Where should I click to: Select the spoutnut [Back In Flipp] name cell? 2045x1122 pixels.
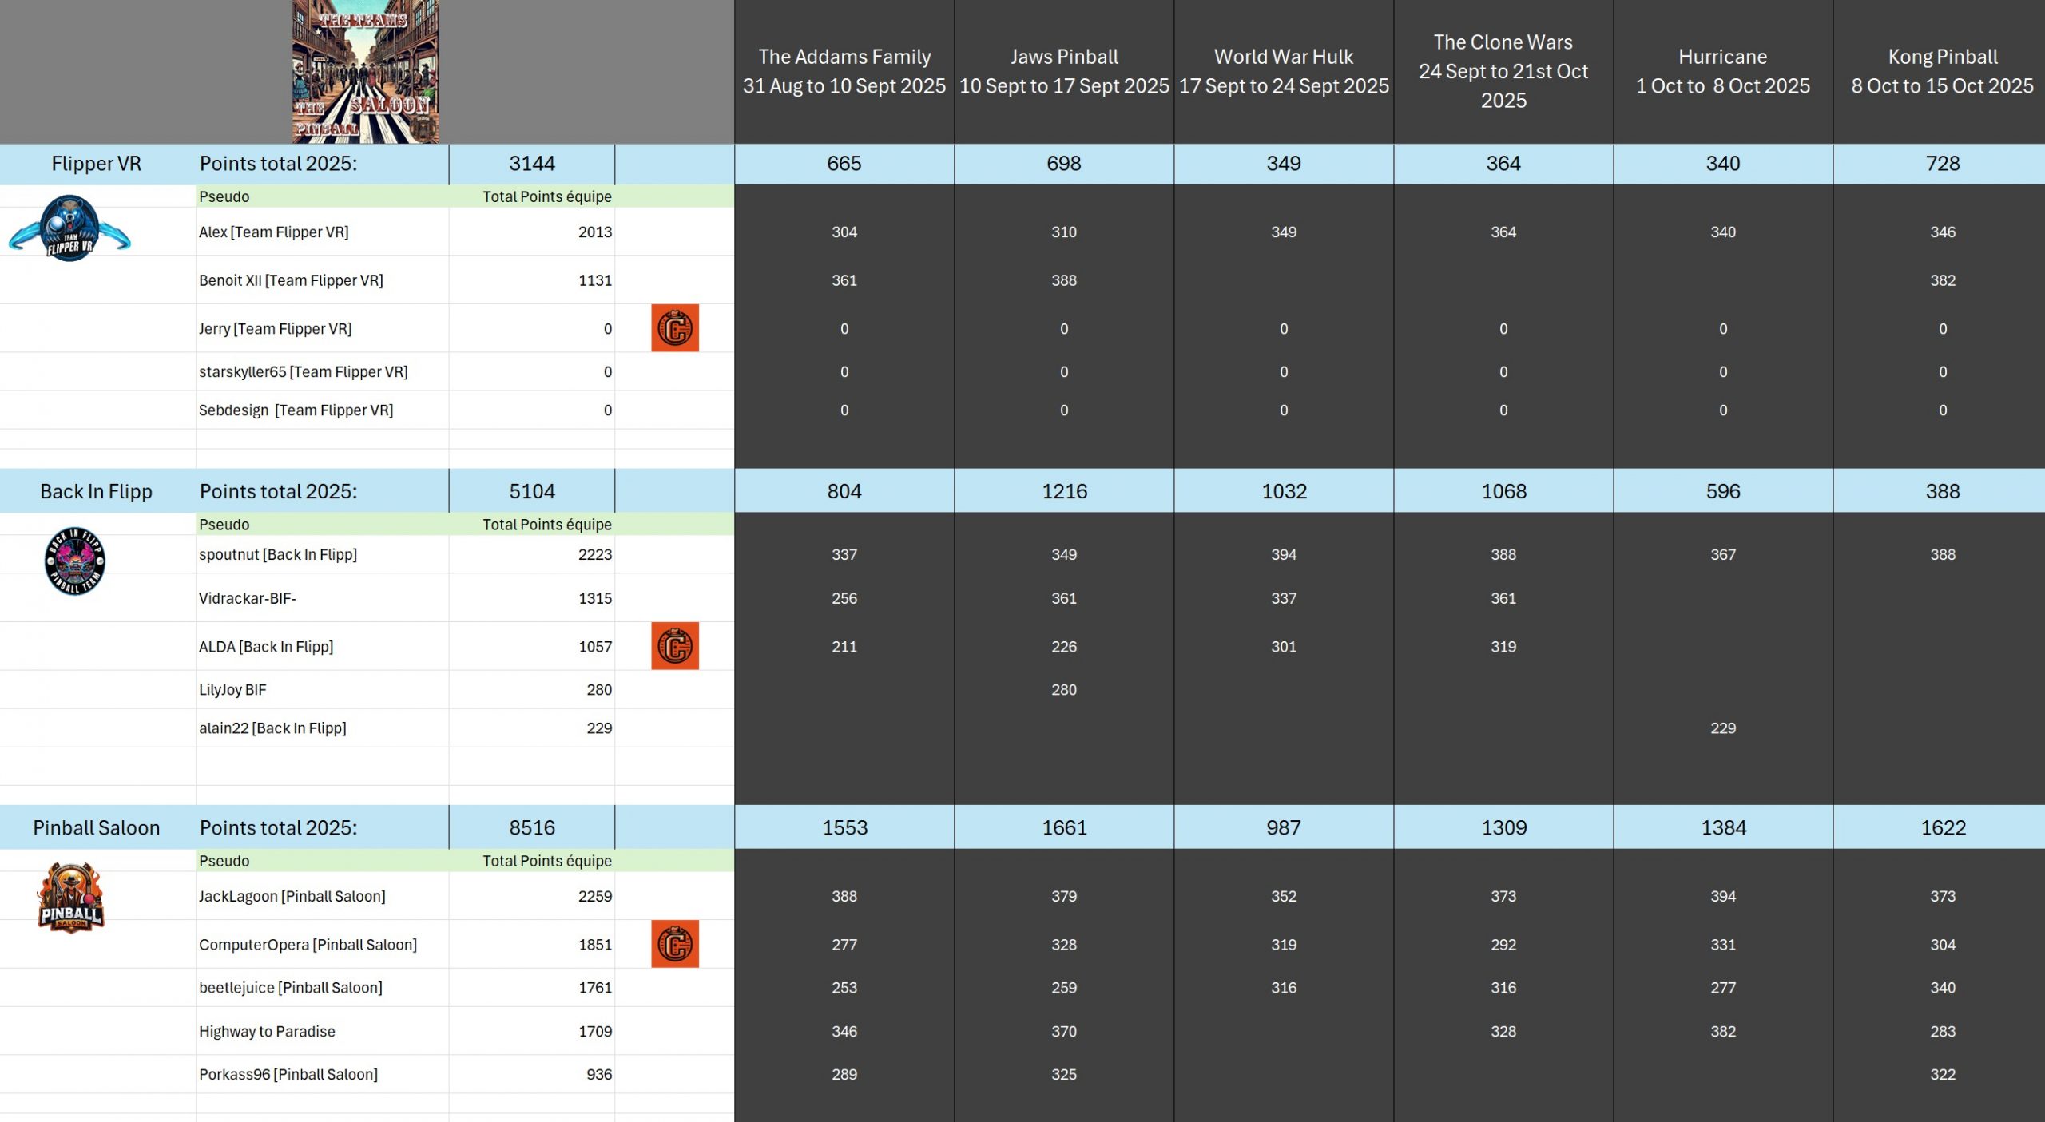tap(278, 554)
